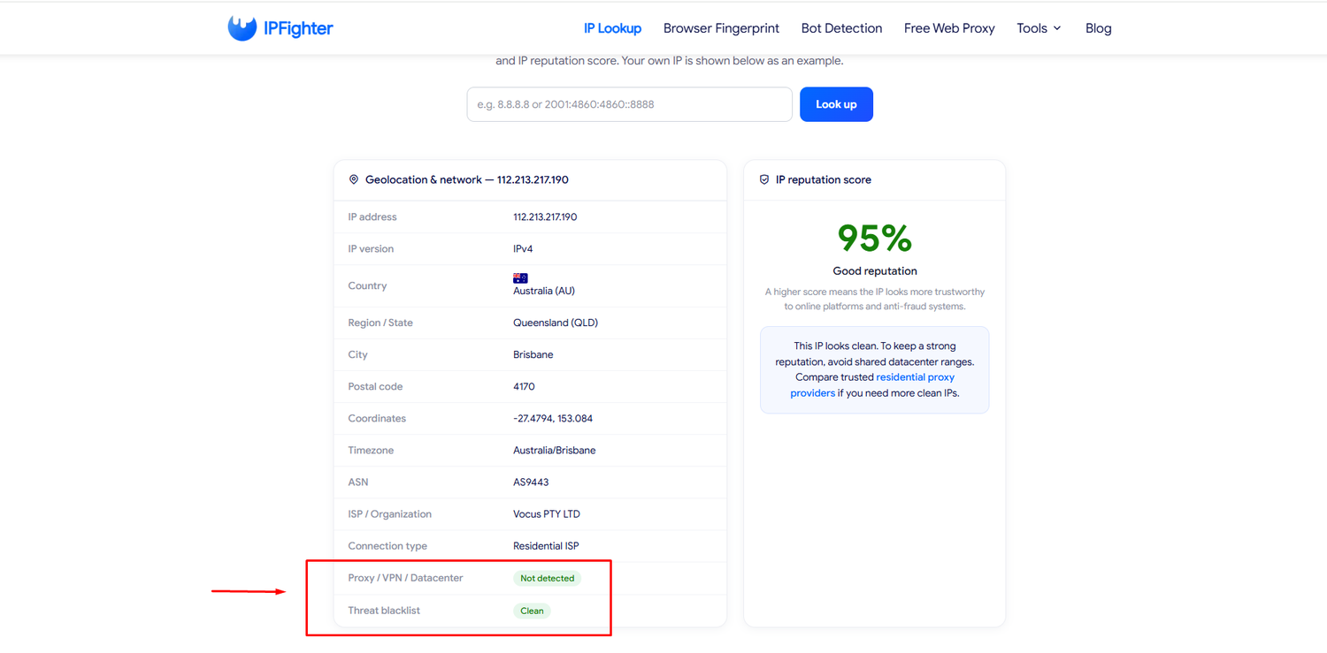Click the IPFighter brand name
1327x653 pixels.
click(298, 28)
